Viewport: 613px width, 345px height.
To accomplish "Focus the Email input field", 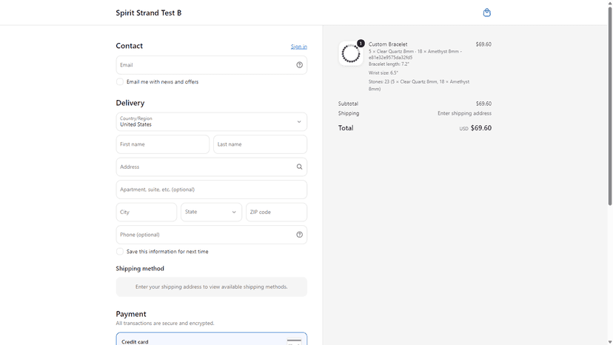I will click(212, 65).
